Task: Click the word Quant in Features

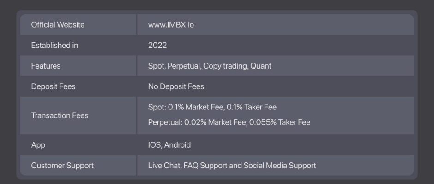Action: (x=261, y=66)
